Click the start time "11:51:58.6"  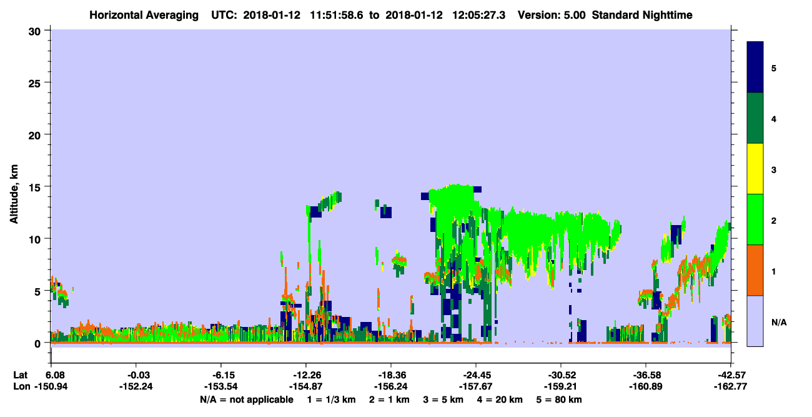[x=337, y=14]
